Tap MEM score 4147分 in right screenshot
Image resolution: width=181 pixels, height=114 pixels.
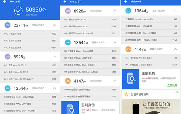coord(140,49)
